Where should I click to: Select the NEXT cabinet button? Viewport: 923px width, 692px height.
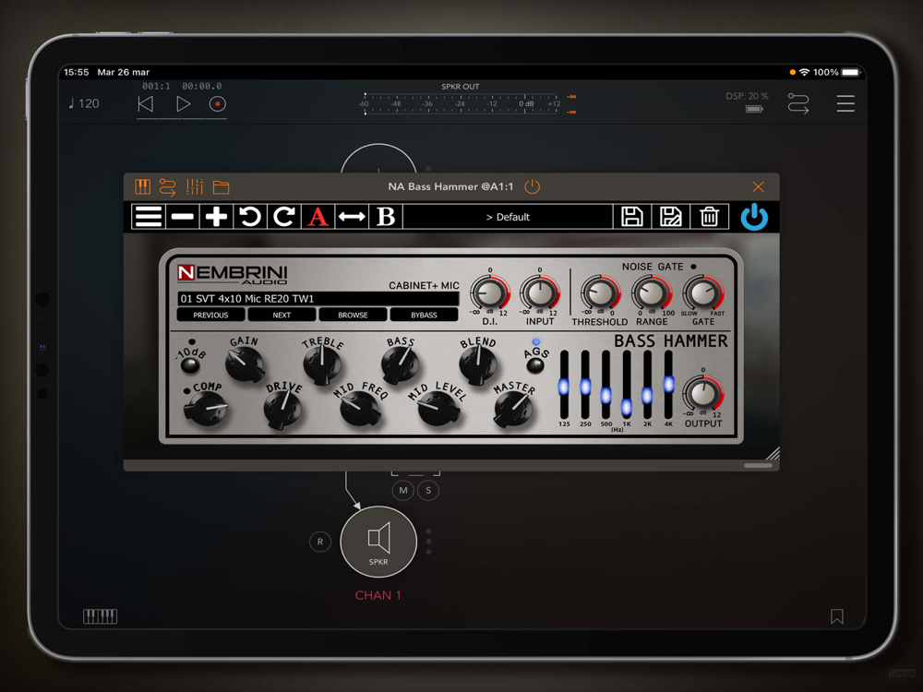(282, 315)
